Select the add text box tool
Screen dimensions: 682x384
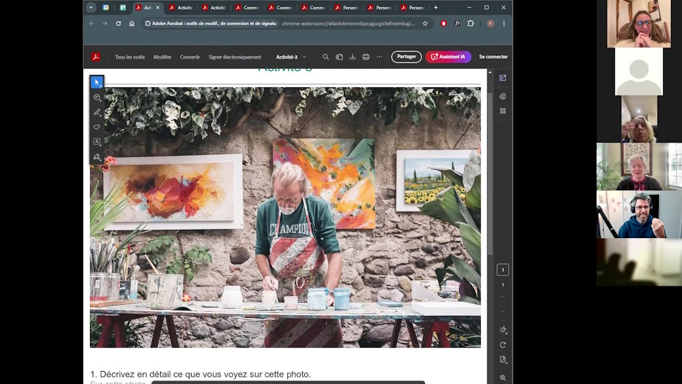pos(97,142)
